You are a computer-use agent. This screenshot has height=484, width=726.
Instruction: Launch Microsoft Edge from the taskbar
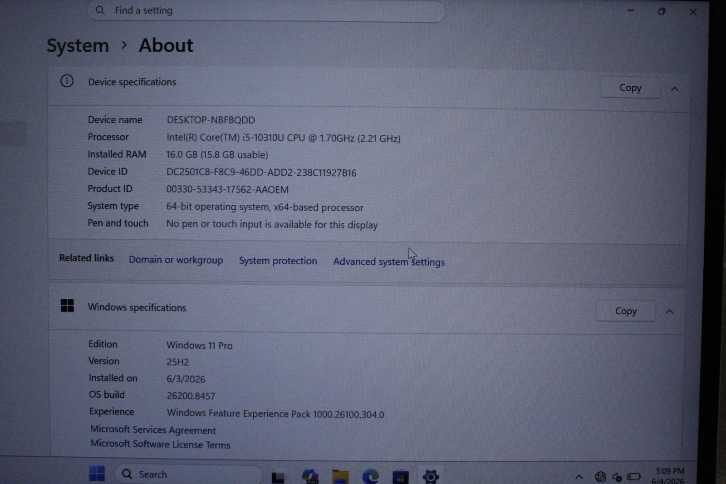coord(370,477)
